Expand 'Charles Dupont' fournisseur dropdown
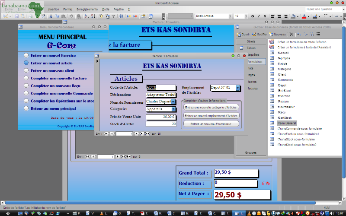Screen dimensions: 346x216 (173, 102)
